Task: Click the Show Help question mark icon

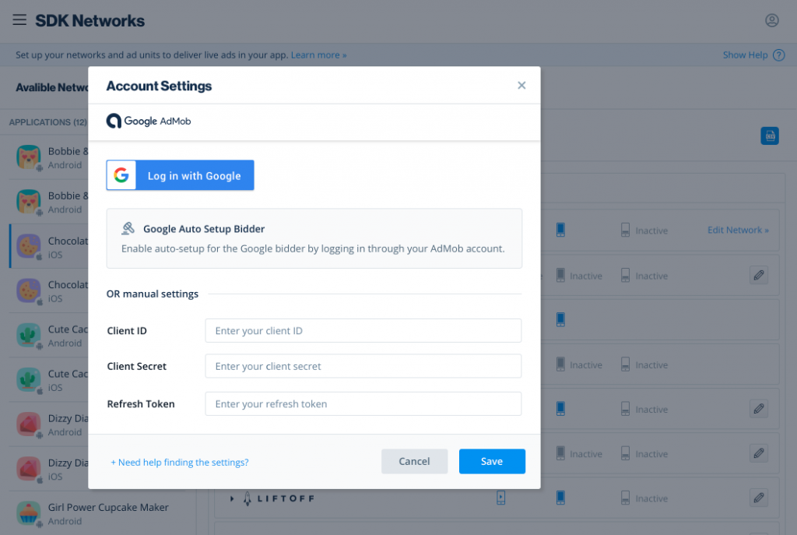Action: pyautogui.click(x=781, y=55)
